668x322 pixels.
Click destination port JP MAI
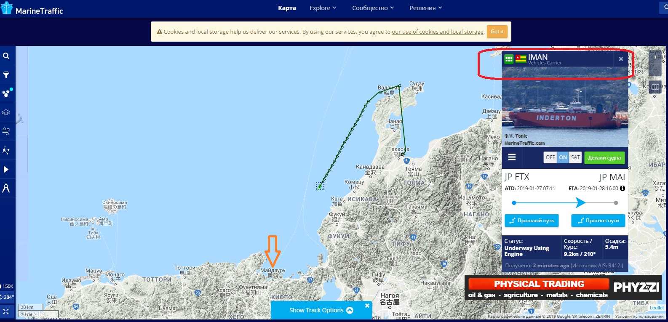pos(612,177)
